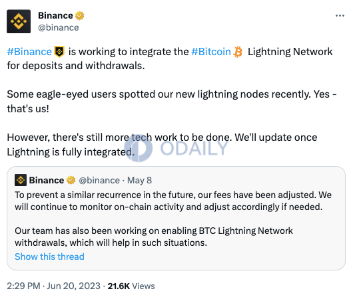This screenshot has width=353, height=297.
Task: Open the @binance handle under the name
Action: point(59,28)
